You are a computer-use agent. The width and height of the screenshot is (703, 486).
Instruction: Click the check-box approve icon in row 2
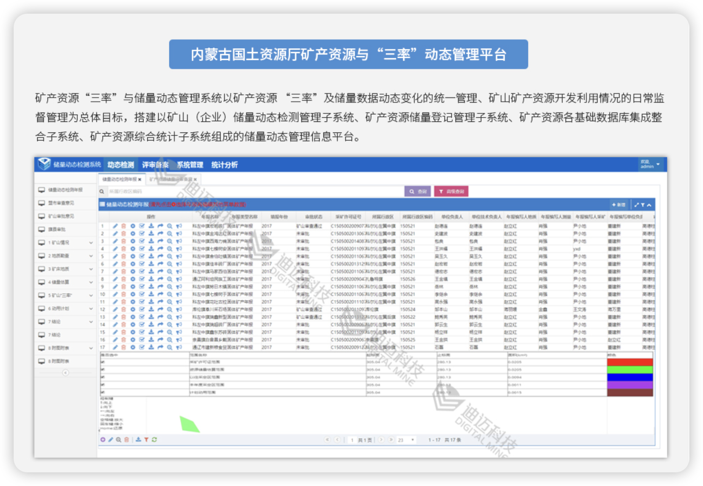(142, 234)
